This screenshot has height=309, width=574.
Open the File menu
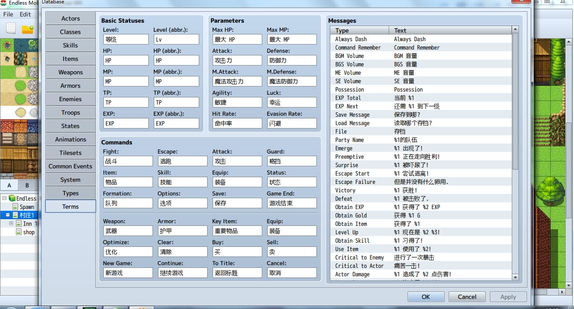coord(8,14)
